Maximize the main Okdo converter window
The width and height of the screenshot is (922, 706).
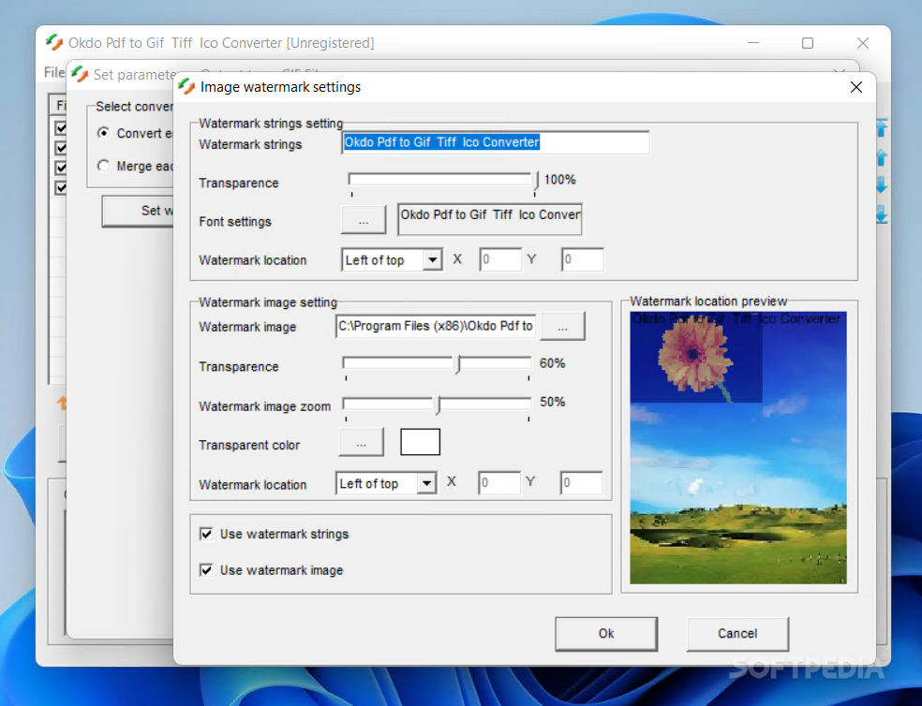808,43
